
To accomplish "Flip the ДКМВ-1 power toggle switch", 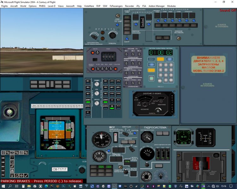I will point(126,63).
